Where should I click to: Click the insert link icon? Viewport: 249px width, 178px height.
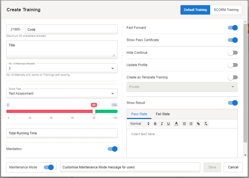(x=198, y=124)
